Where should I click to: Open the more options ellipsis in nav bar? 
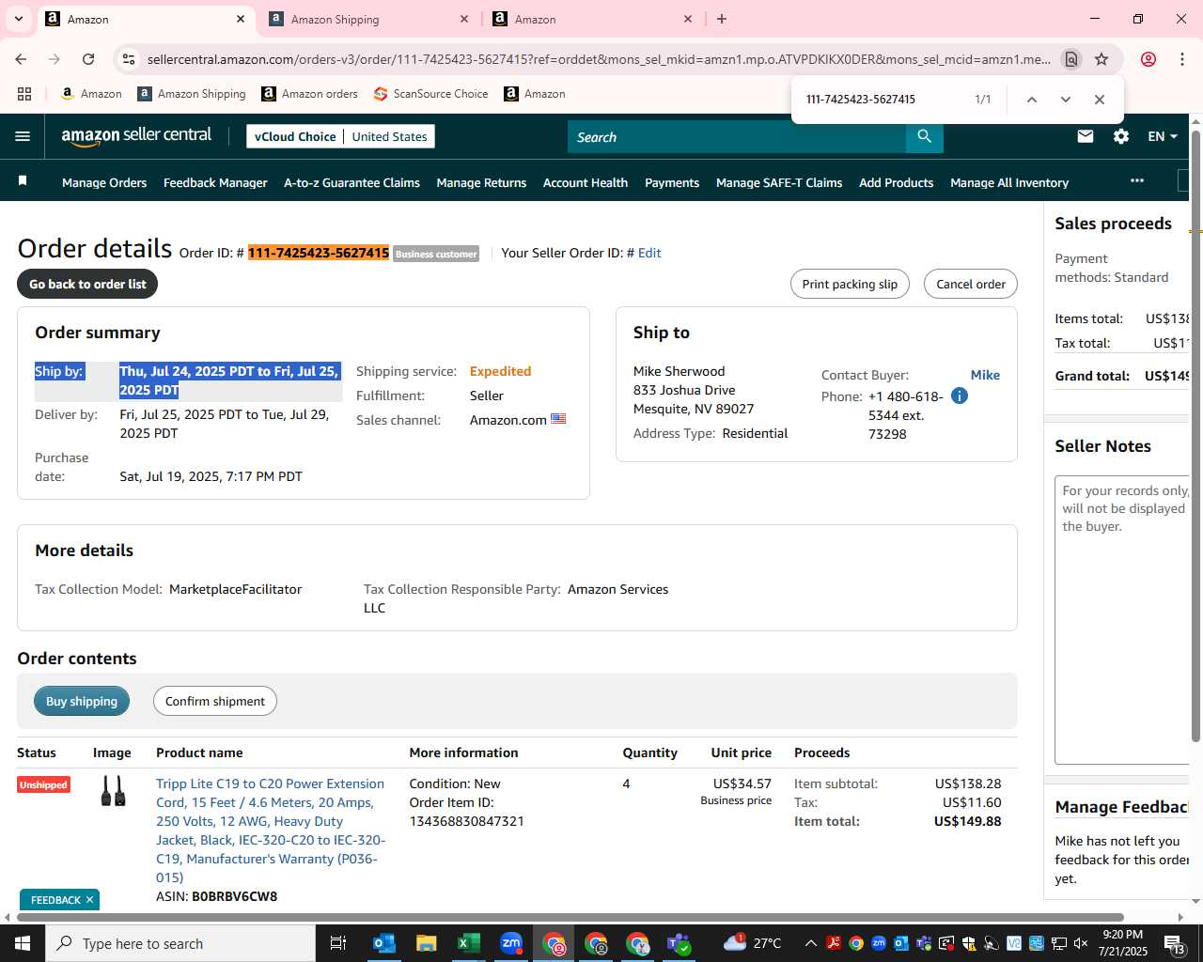tap(1137, 180)
